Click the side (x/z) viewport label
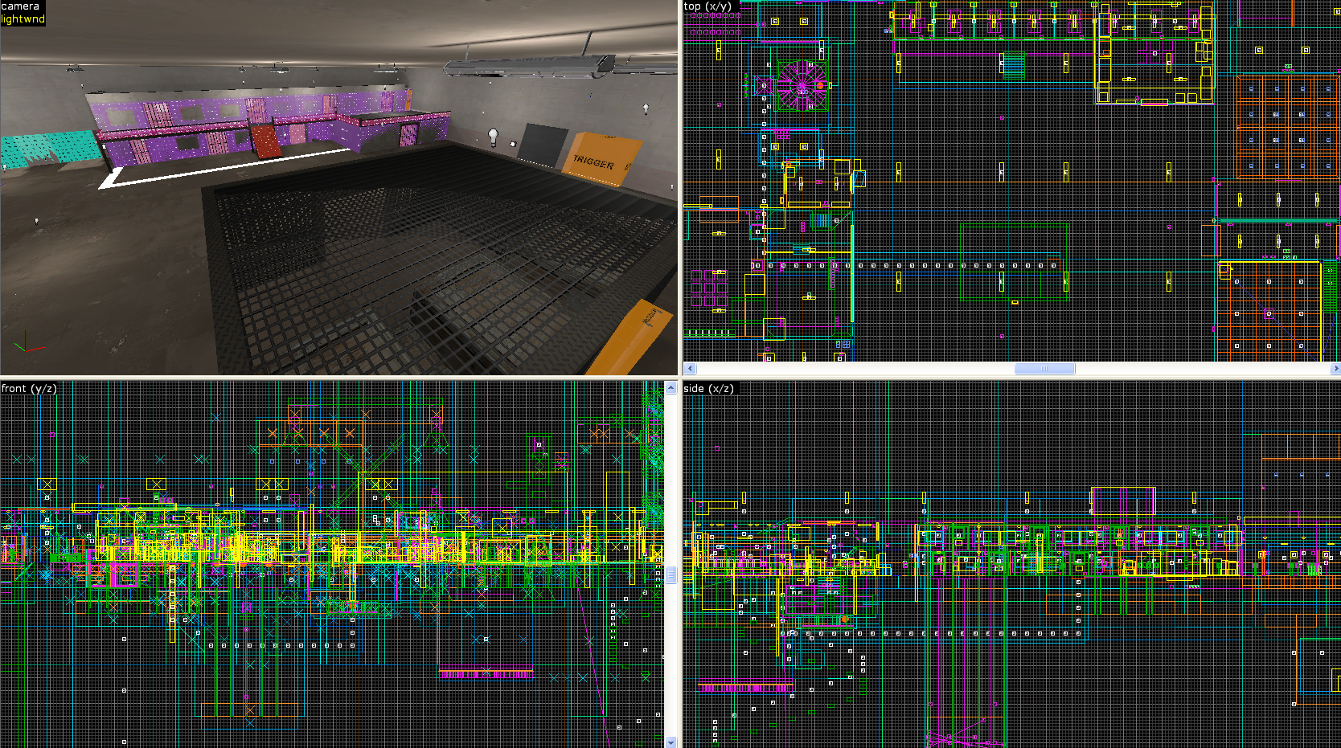Image resolution: width=1341 pixels, height=748 pixels. (x=708, y=389)
